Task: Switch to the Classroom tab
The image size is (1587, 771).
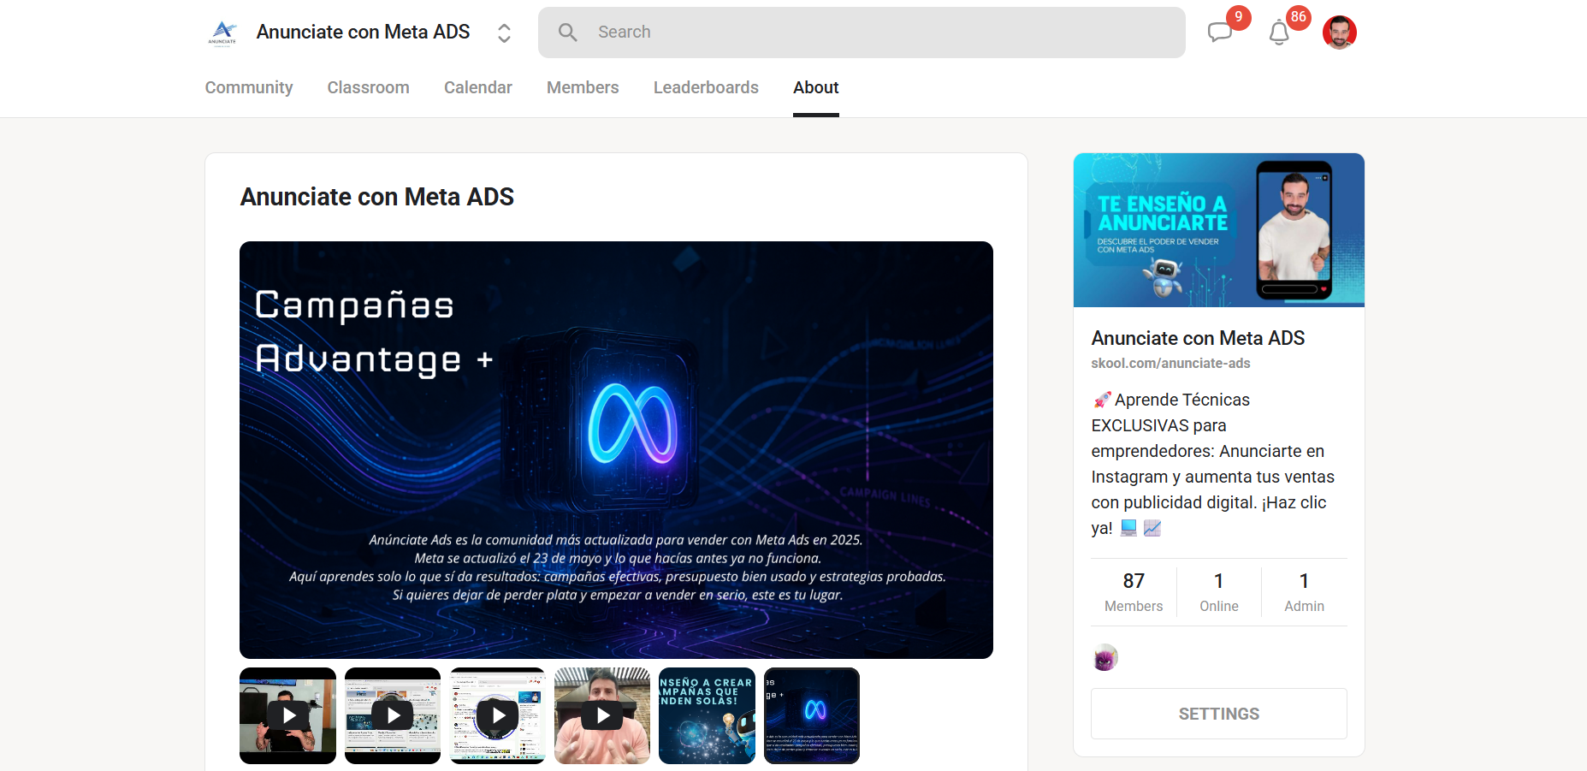Action: click(368, 87)
